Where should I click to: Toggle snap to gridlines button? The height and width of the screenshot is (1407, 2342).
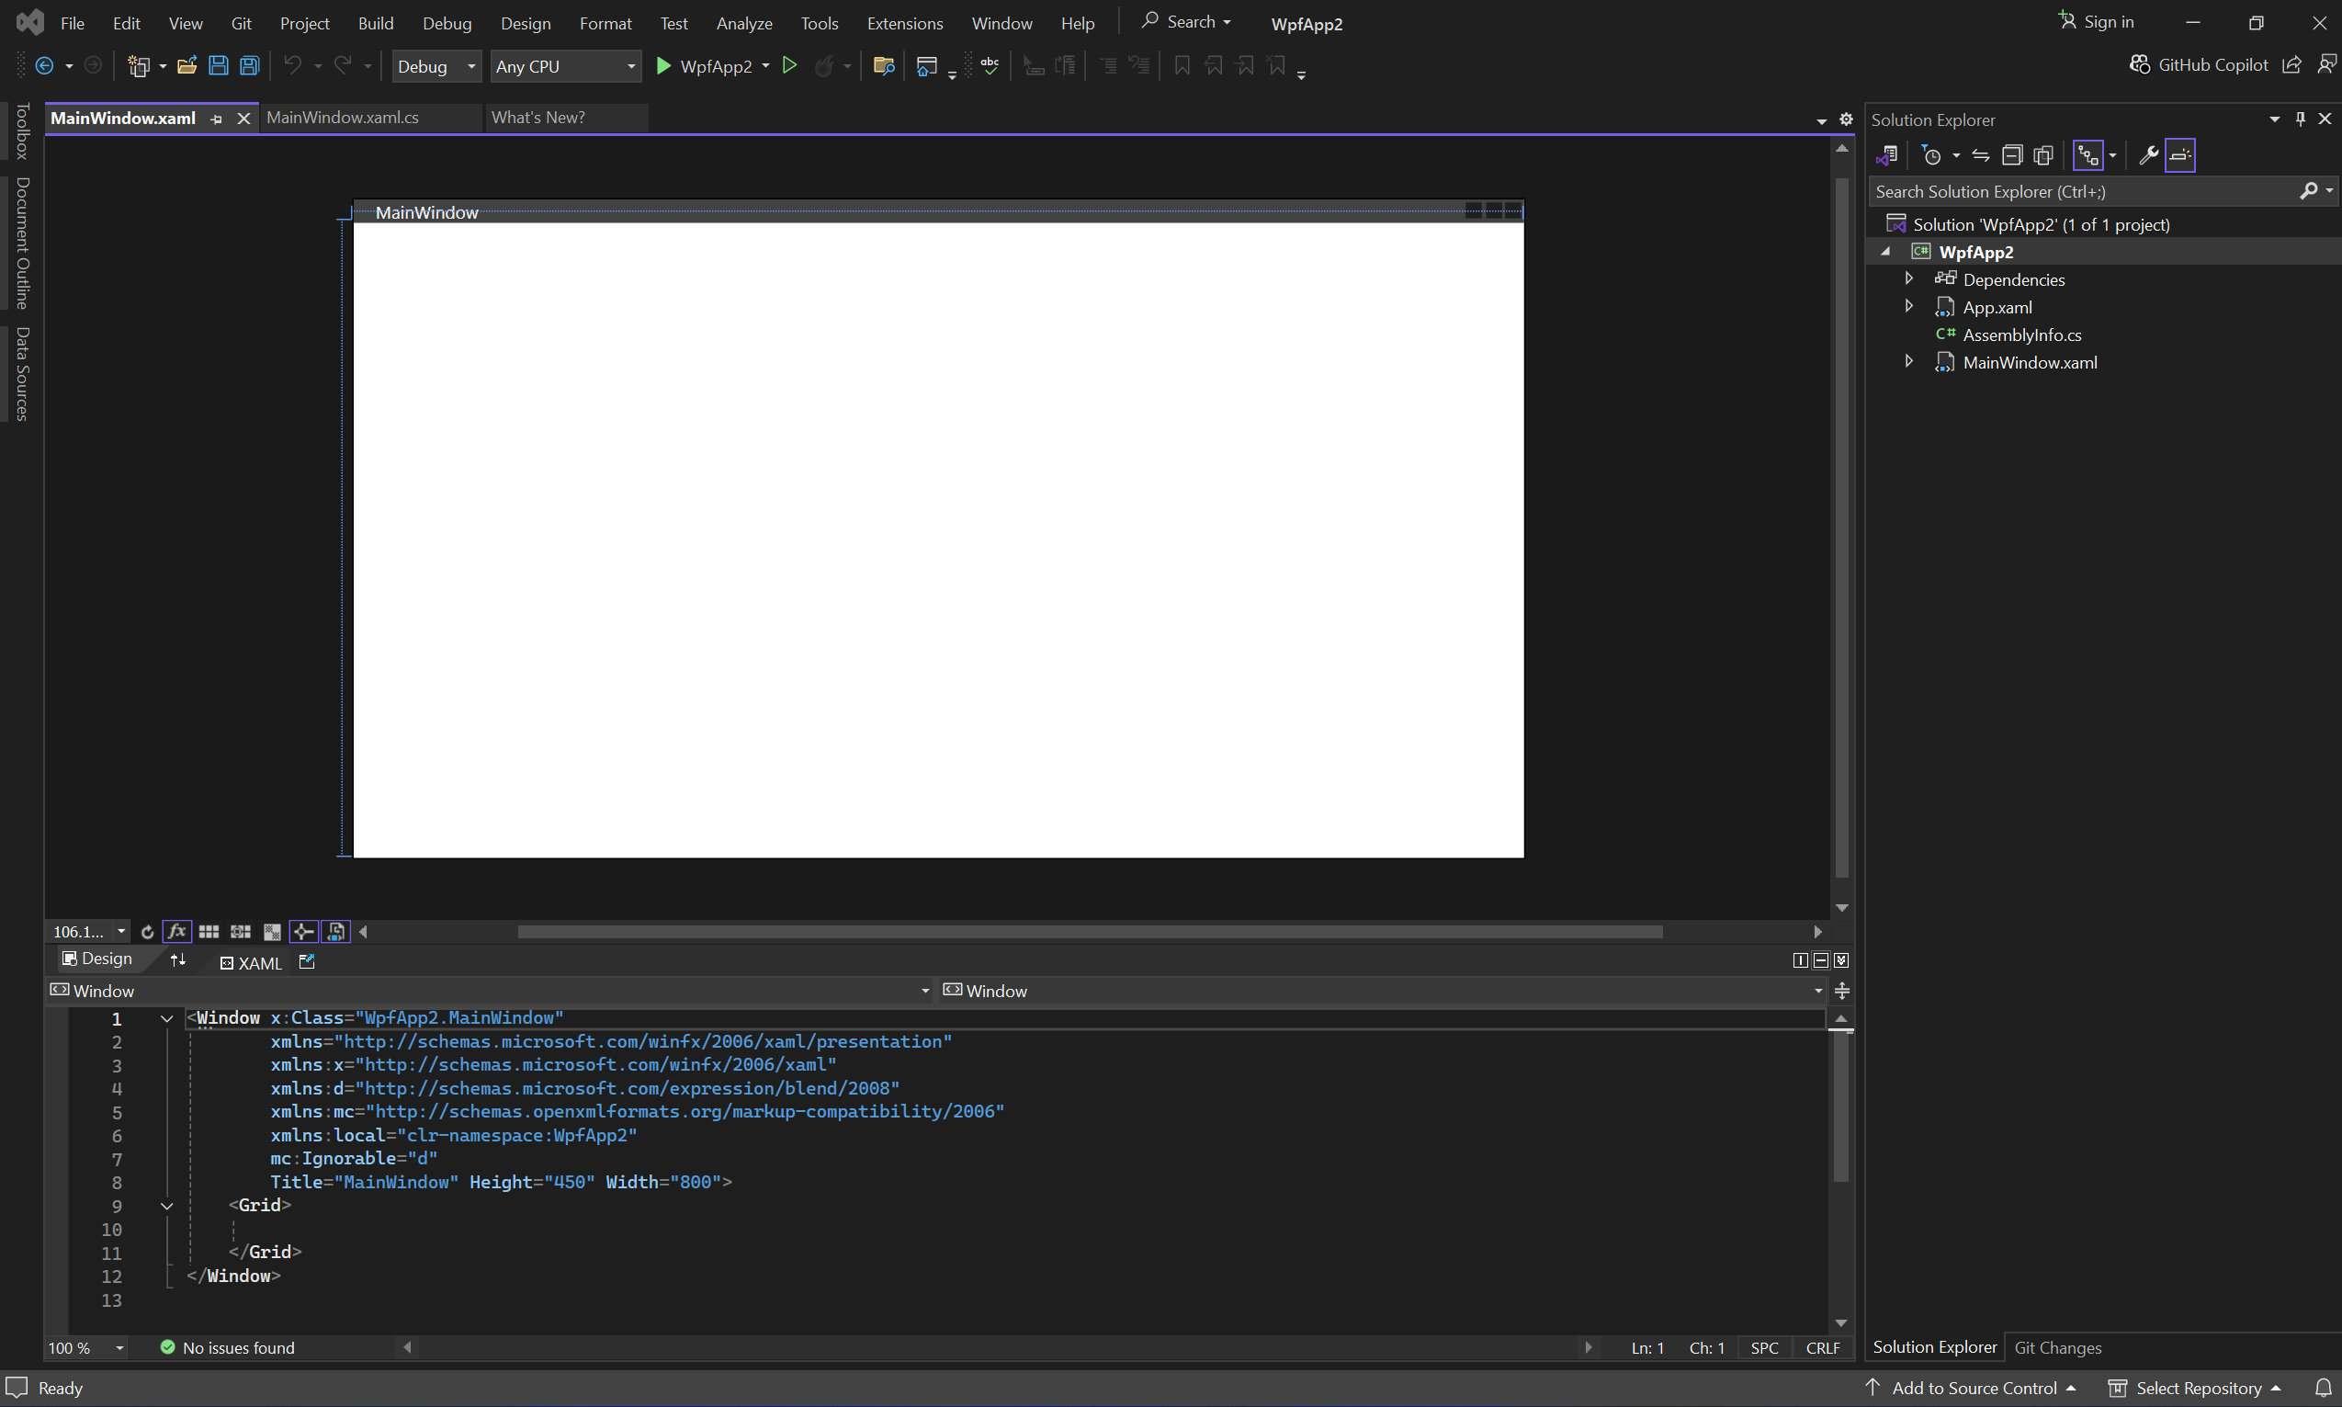coord(241,932)
